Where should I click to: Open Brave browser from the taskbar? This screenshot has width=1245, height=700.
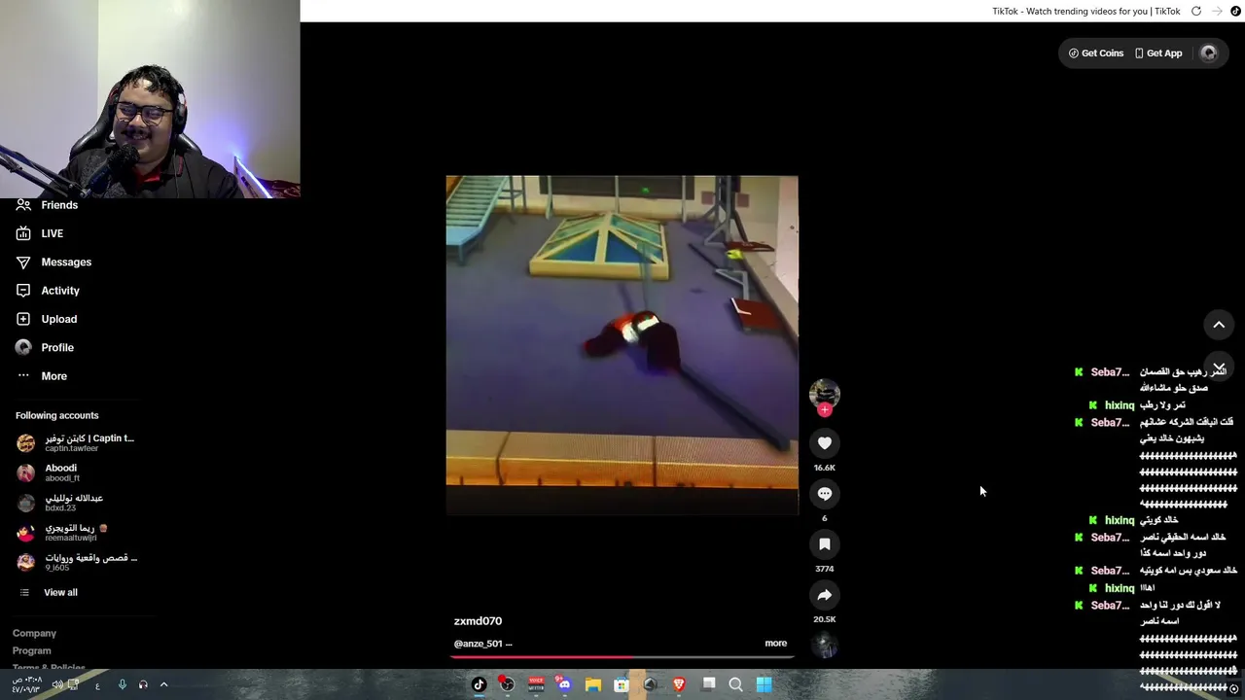tap(679, 684)
